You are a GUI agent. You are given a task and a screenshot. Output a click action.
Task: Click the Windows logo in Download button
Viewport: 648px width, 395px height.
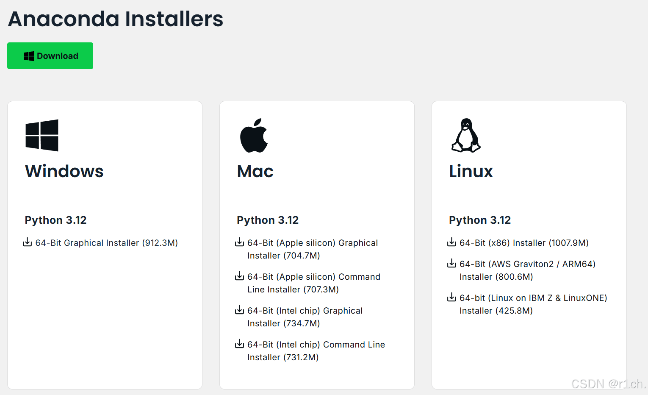pos(29,56)
